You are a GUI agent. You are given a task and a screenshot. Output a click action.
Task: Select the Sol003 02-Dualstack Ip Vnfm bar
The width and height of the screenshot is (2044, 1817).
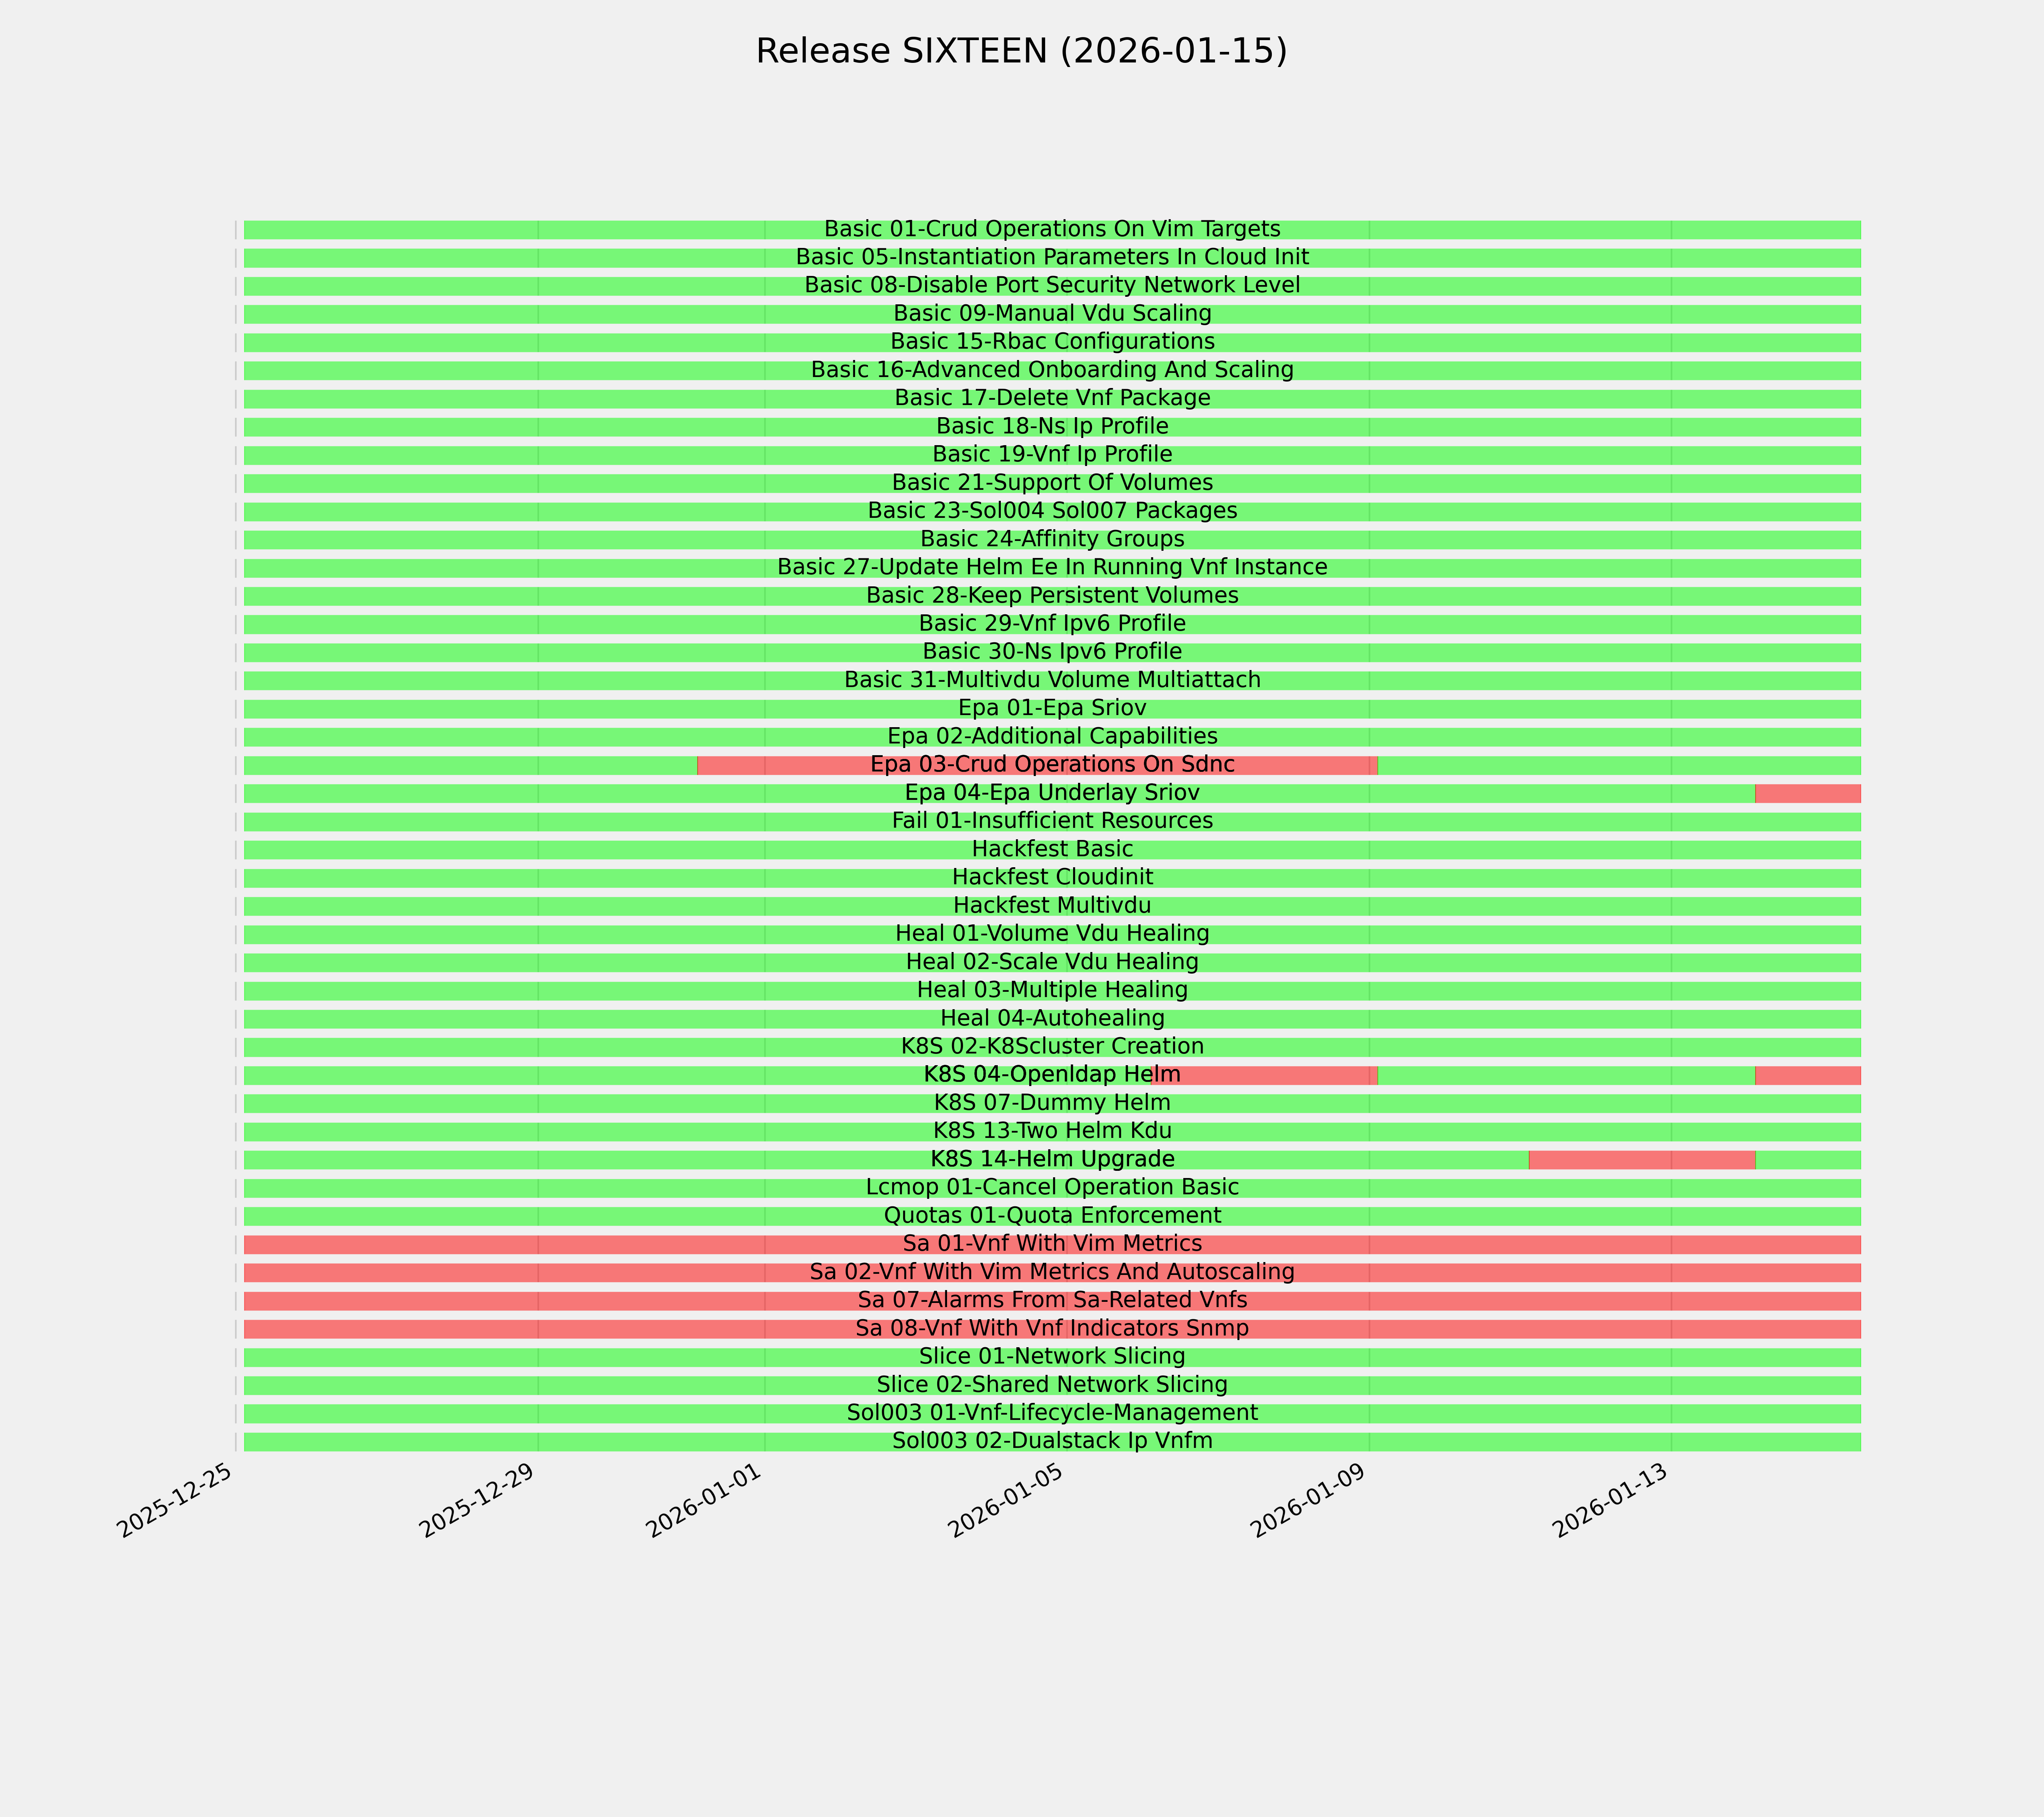click(1052, 1442)
